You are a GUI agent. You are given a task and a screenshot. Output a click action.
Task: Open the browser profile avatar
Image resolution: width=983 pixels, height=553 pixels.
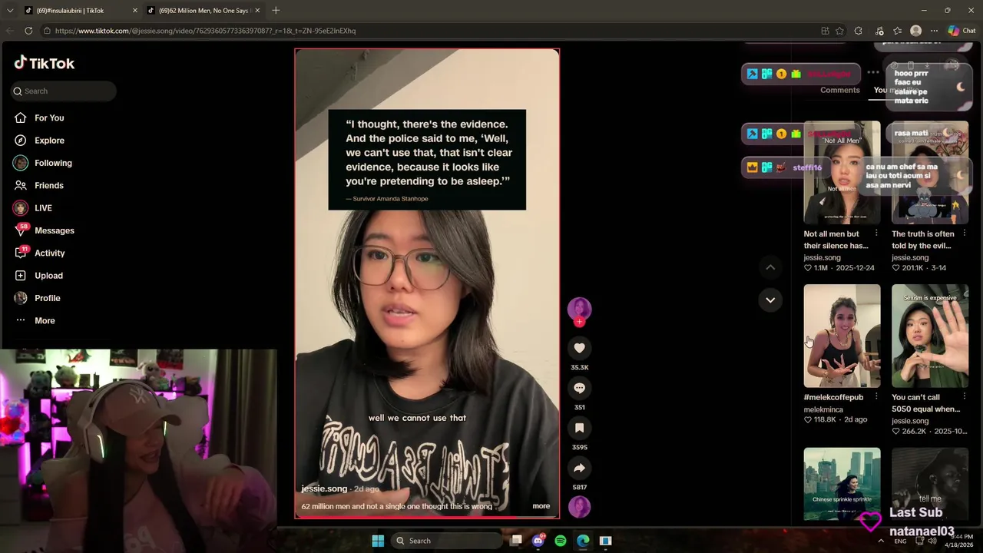tap(915, 31)
